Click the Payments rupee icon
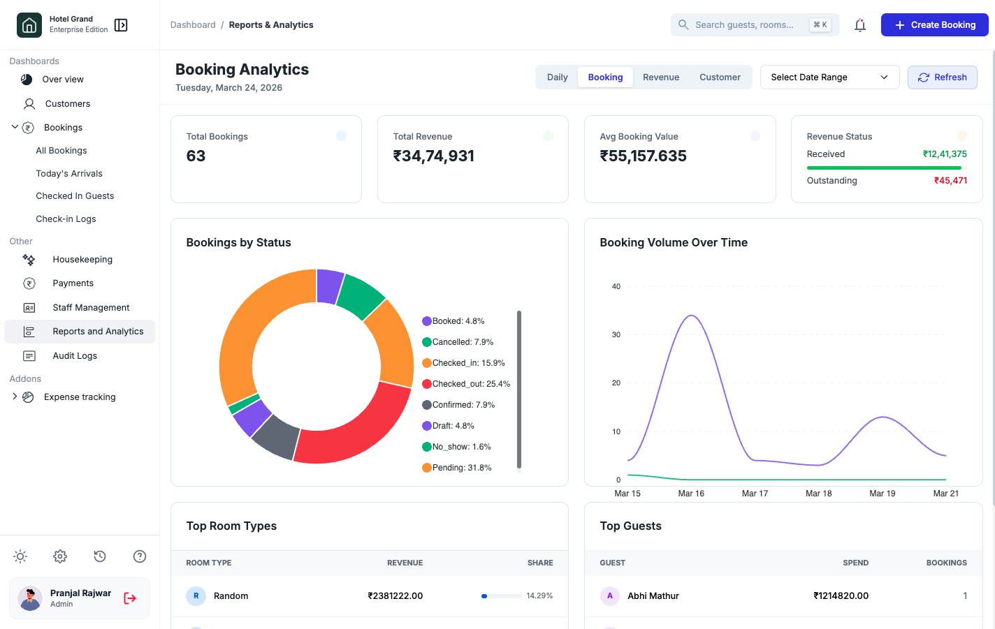Screen dimensions: 995x629 (28, 283)
